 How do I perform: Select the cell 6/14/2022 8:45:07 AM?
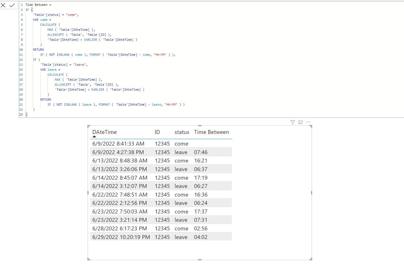click(120, 178)
